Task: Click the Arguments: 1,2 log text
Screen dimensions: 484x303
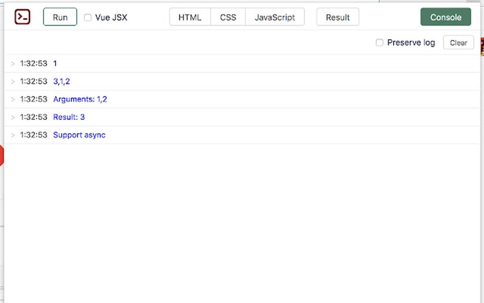Action: click(x=80, y=99)
